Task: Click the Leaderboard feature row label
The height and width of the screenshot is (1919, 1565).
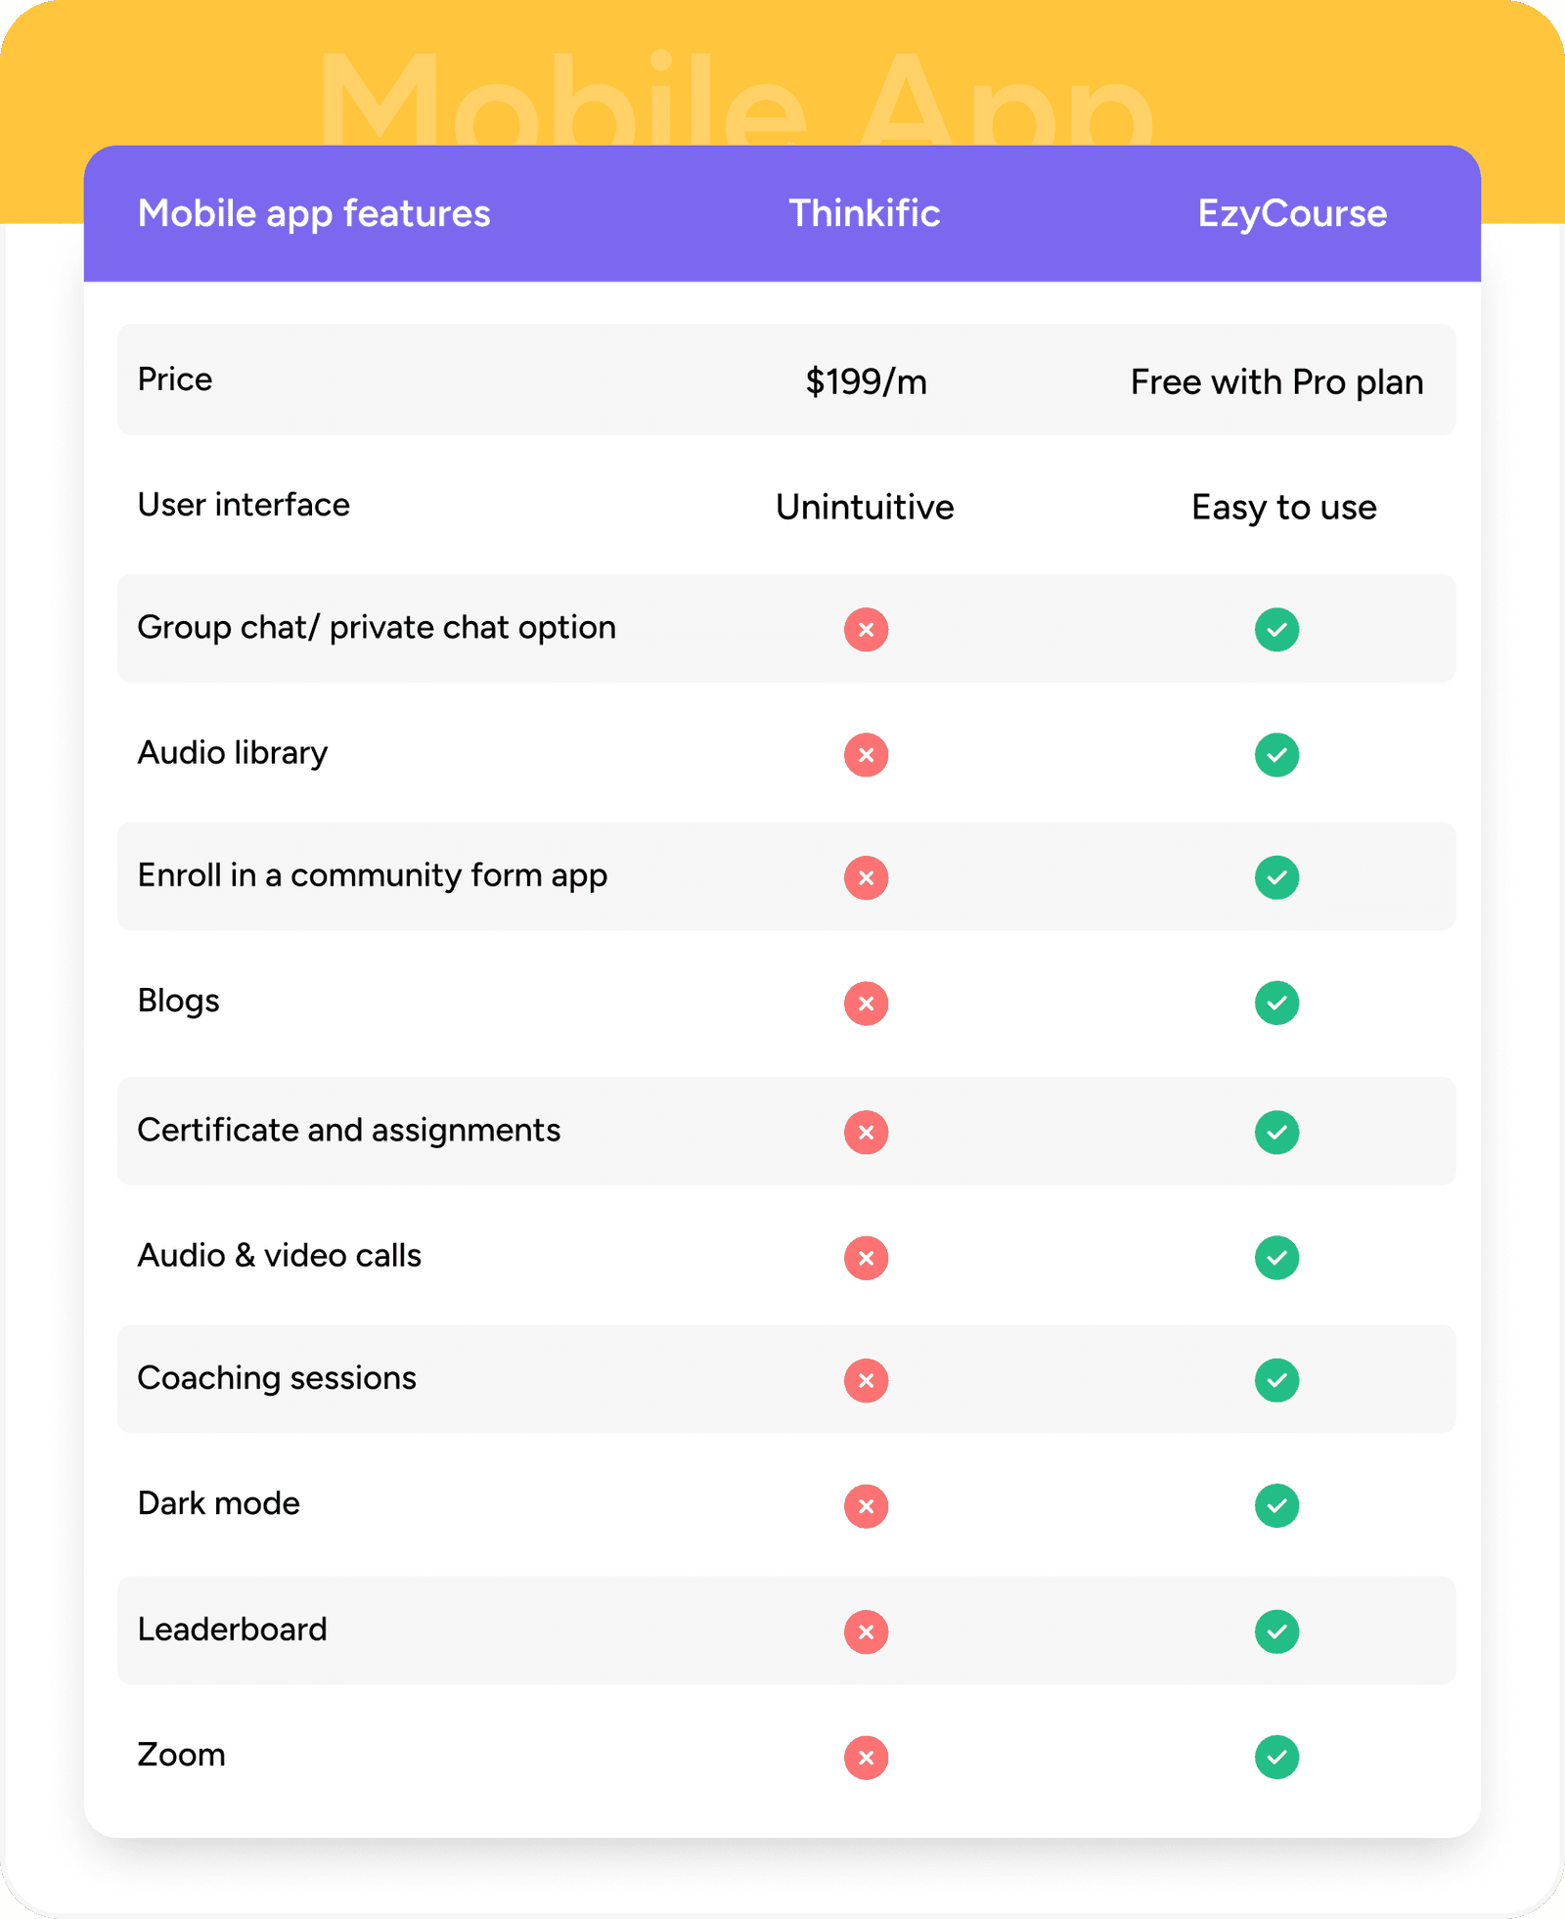Action: point(233,1629)
